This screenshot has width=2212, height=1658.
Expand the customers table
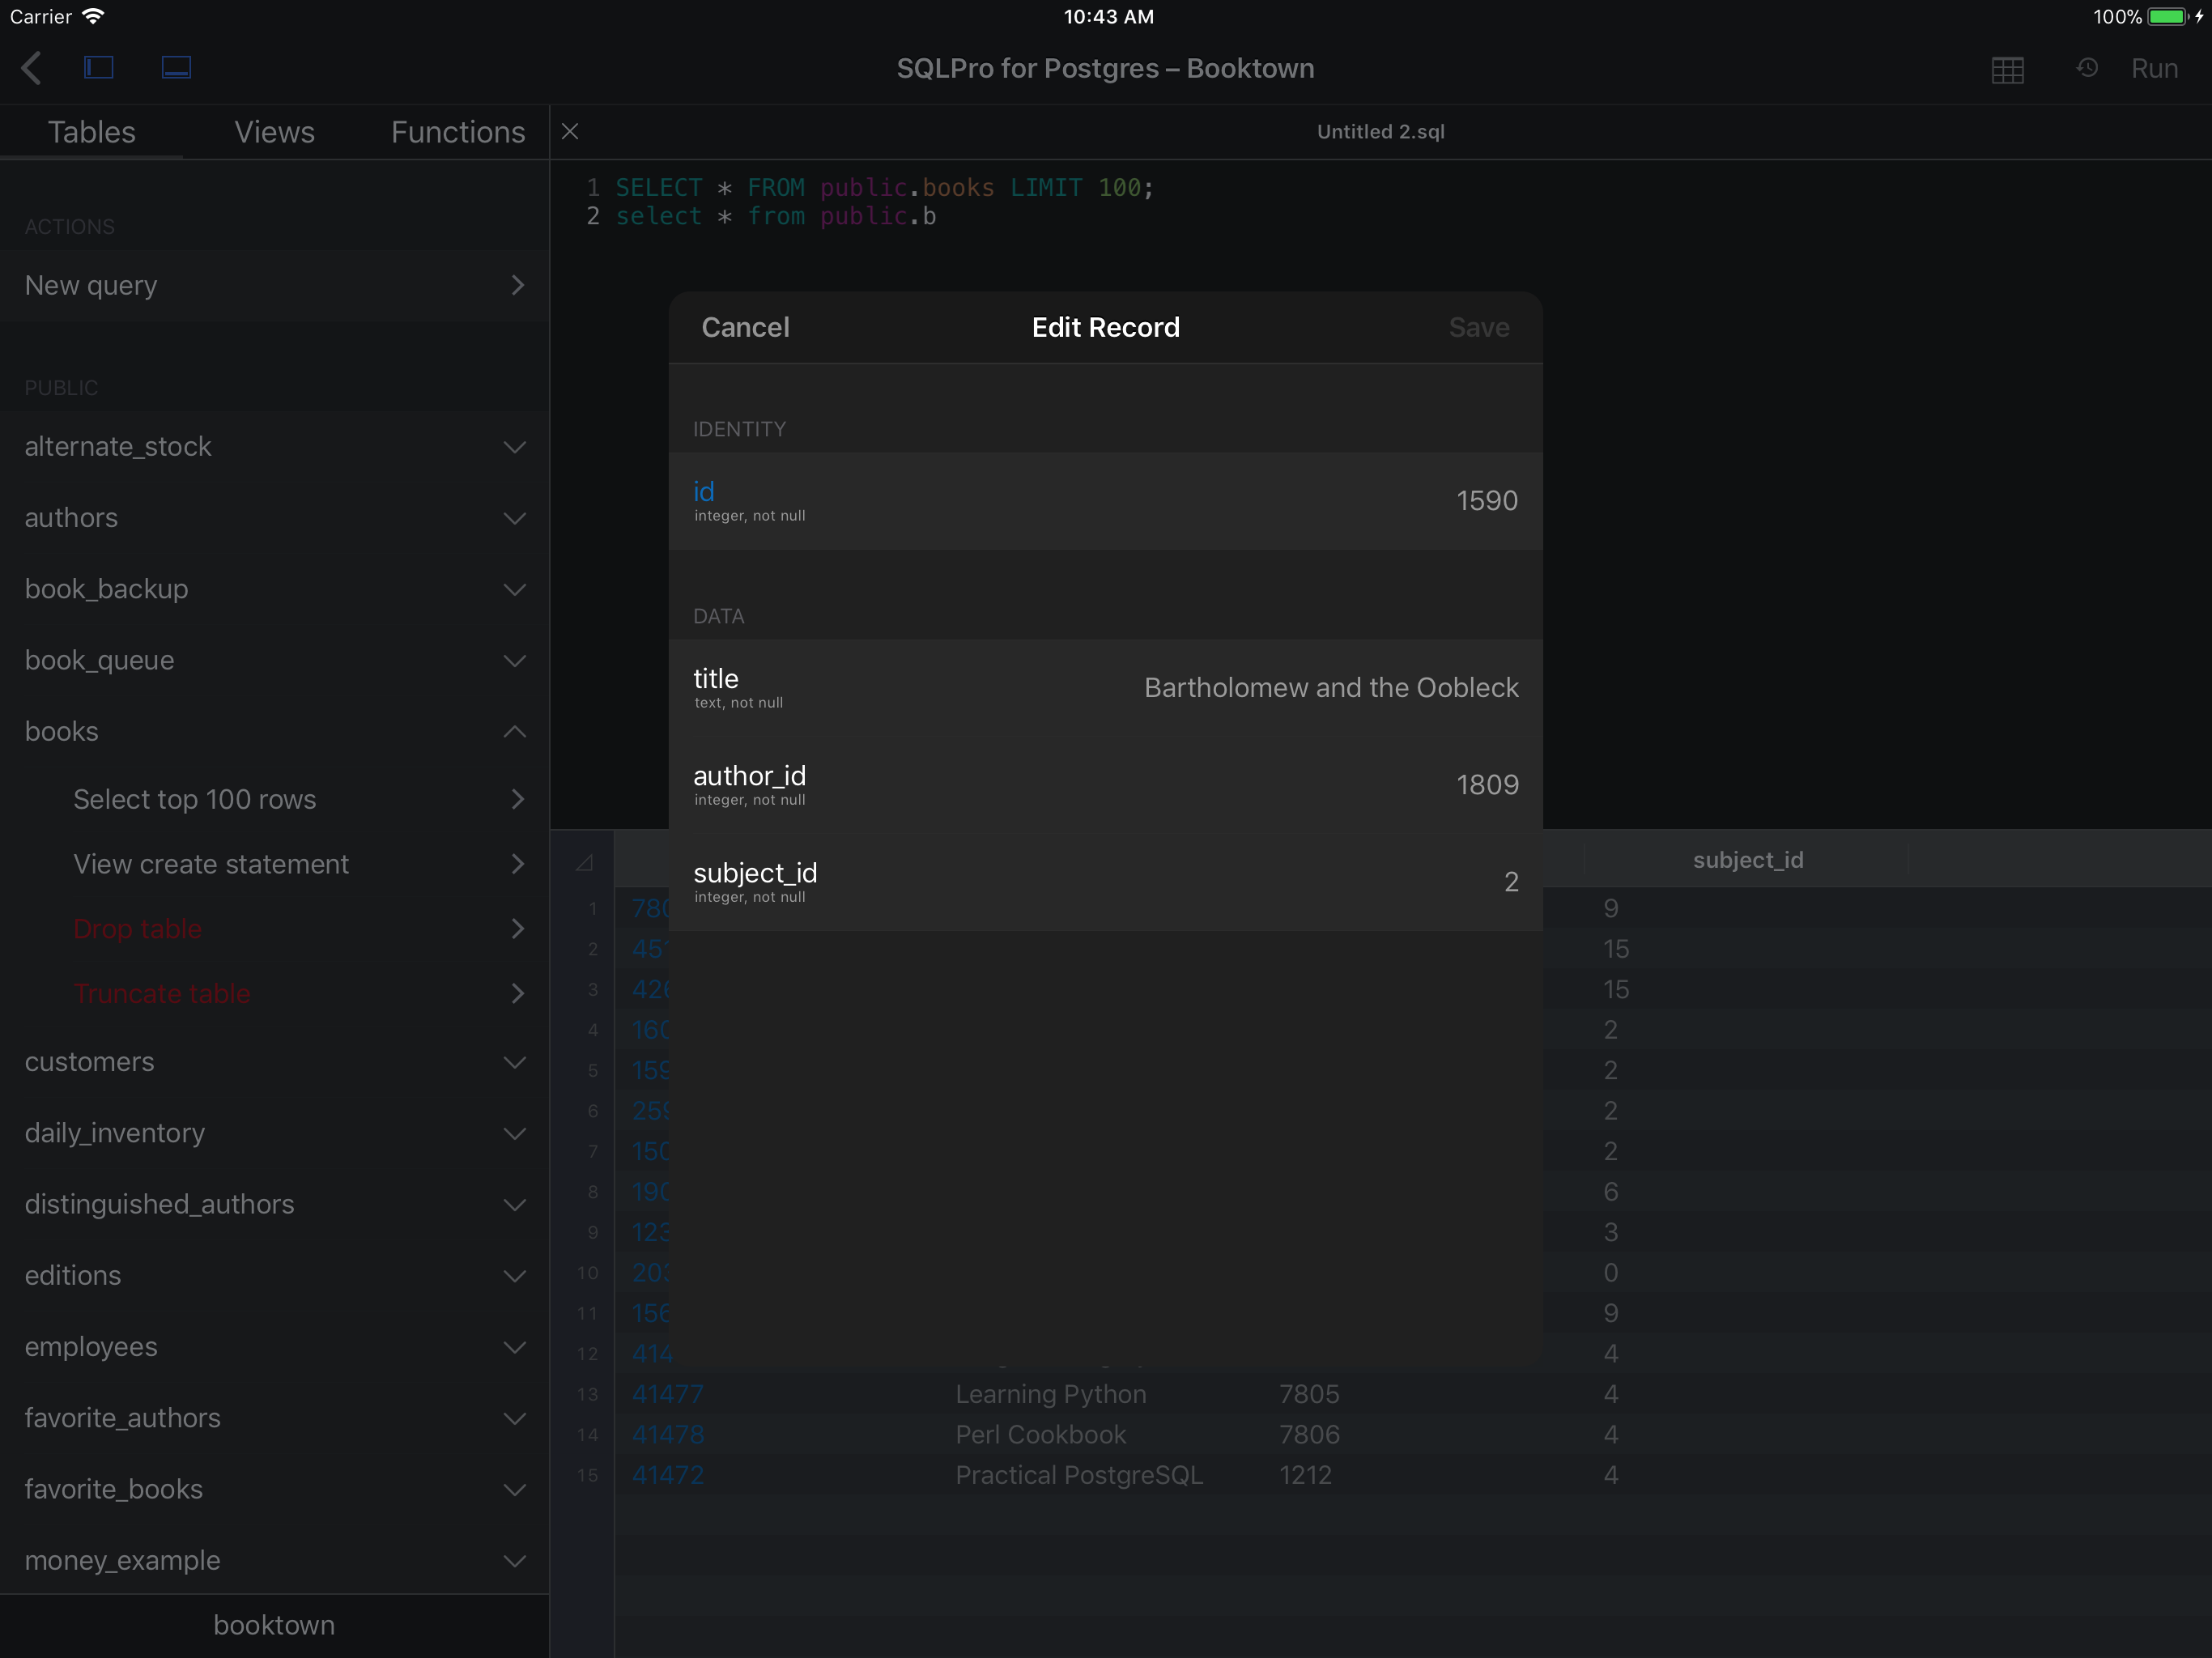tap(514, 1062)
